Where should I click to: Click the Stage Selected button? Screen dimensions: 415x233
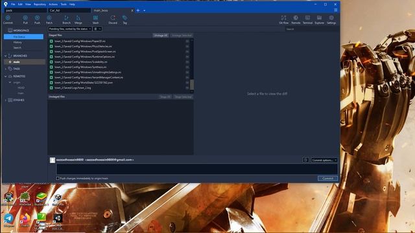183,97
